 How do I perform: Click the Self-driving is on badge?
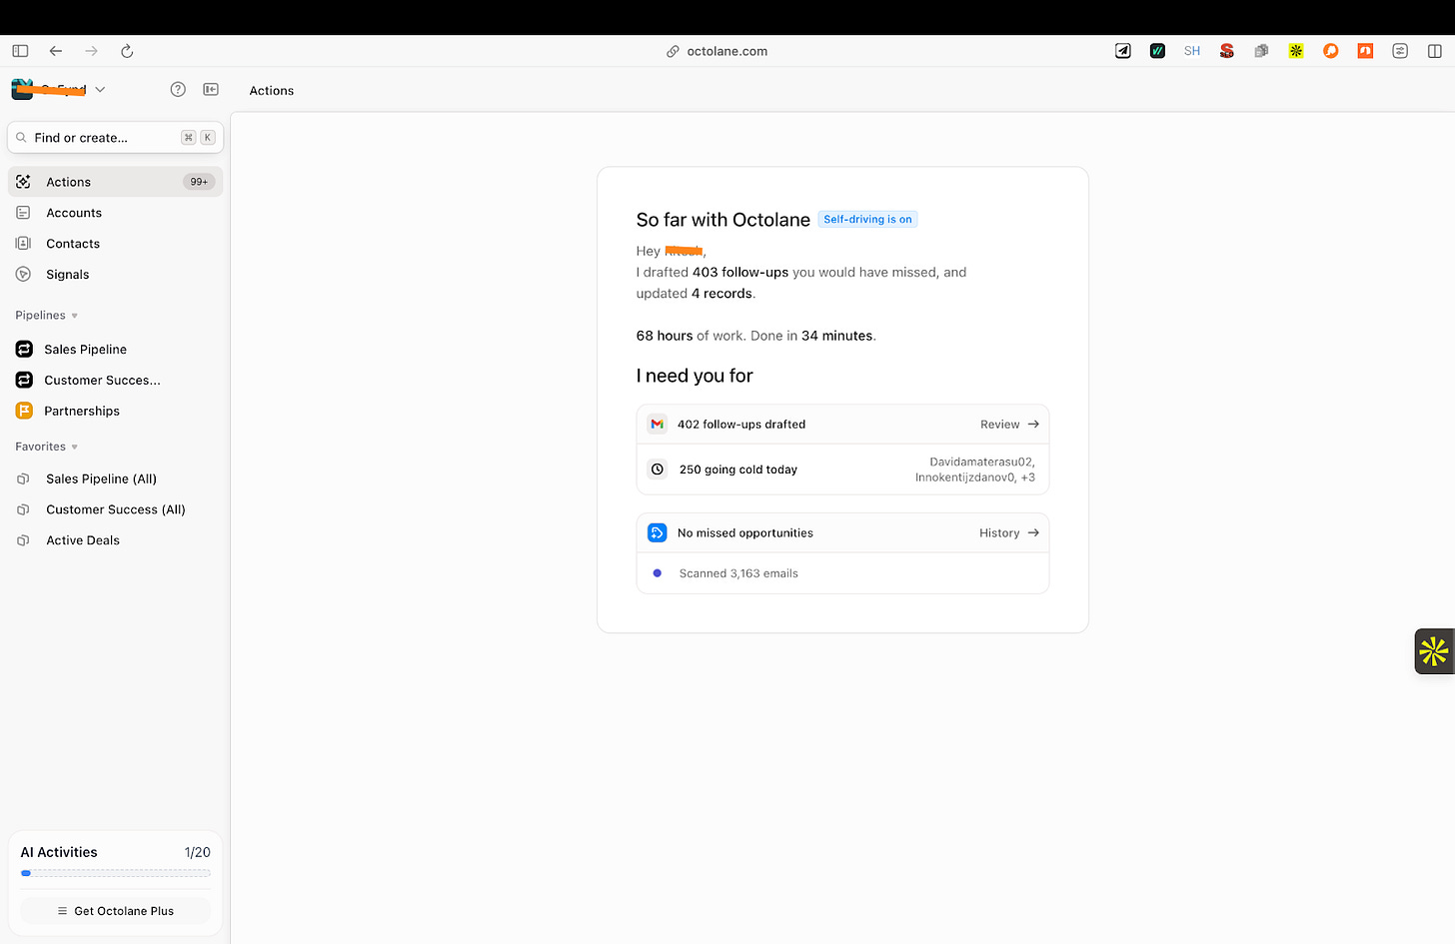coord(867,219)
